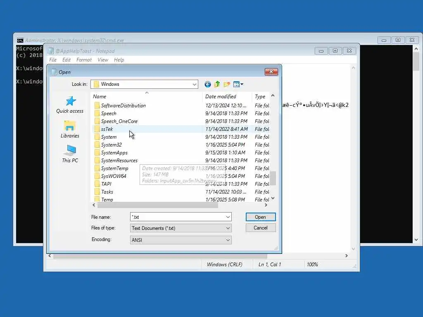The height and width of the screenshot is (317, 423).
Task: Select the ssTek folder
Action: [107, 129]
